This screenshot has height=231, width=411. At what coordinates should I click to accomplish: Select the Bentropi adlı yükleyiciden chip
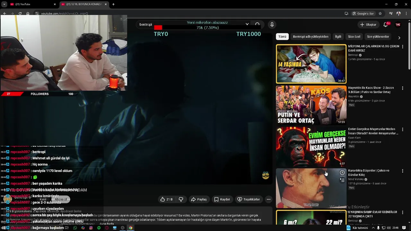pyautogui.click(x=310, y=37)
